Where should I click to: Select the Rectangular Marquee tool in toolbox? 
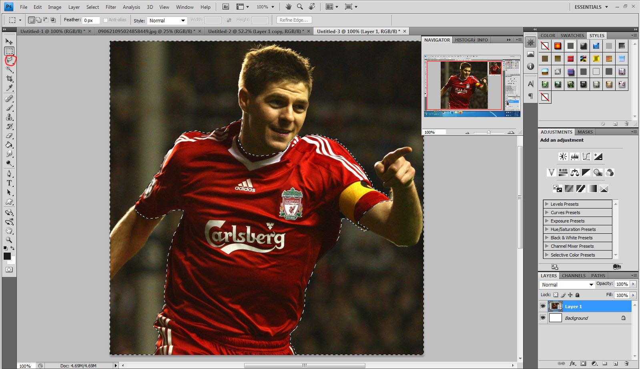9,51
